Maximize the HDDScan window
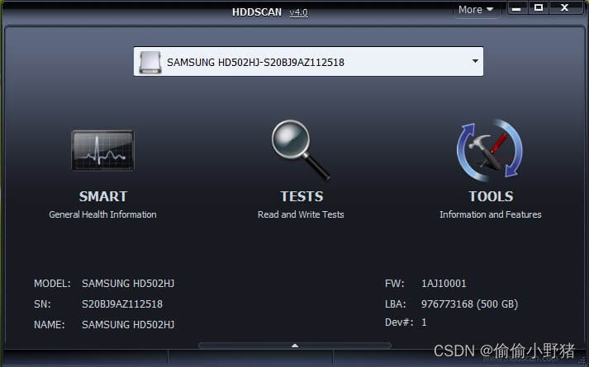 tap(539, 8)
